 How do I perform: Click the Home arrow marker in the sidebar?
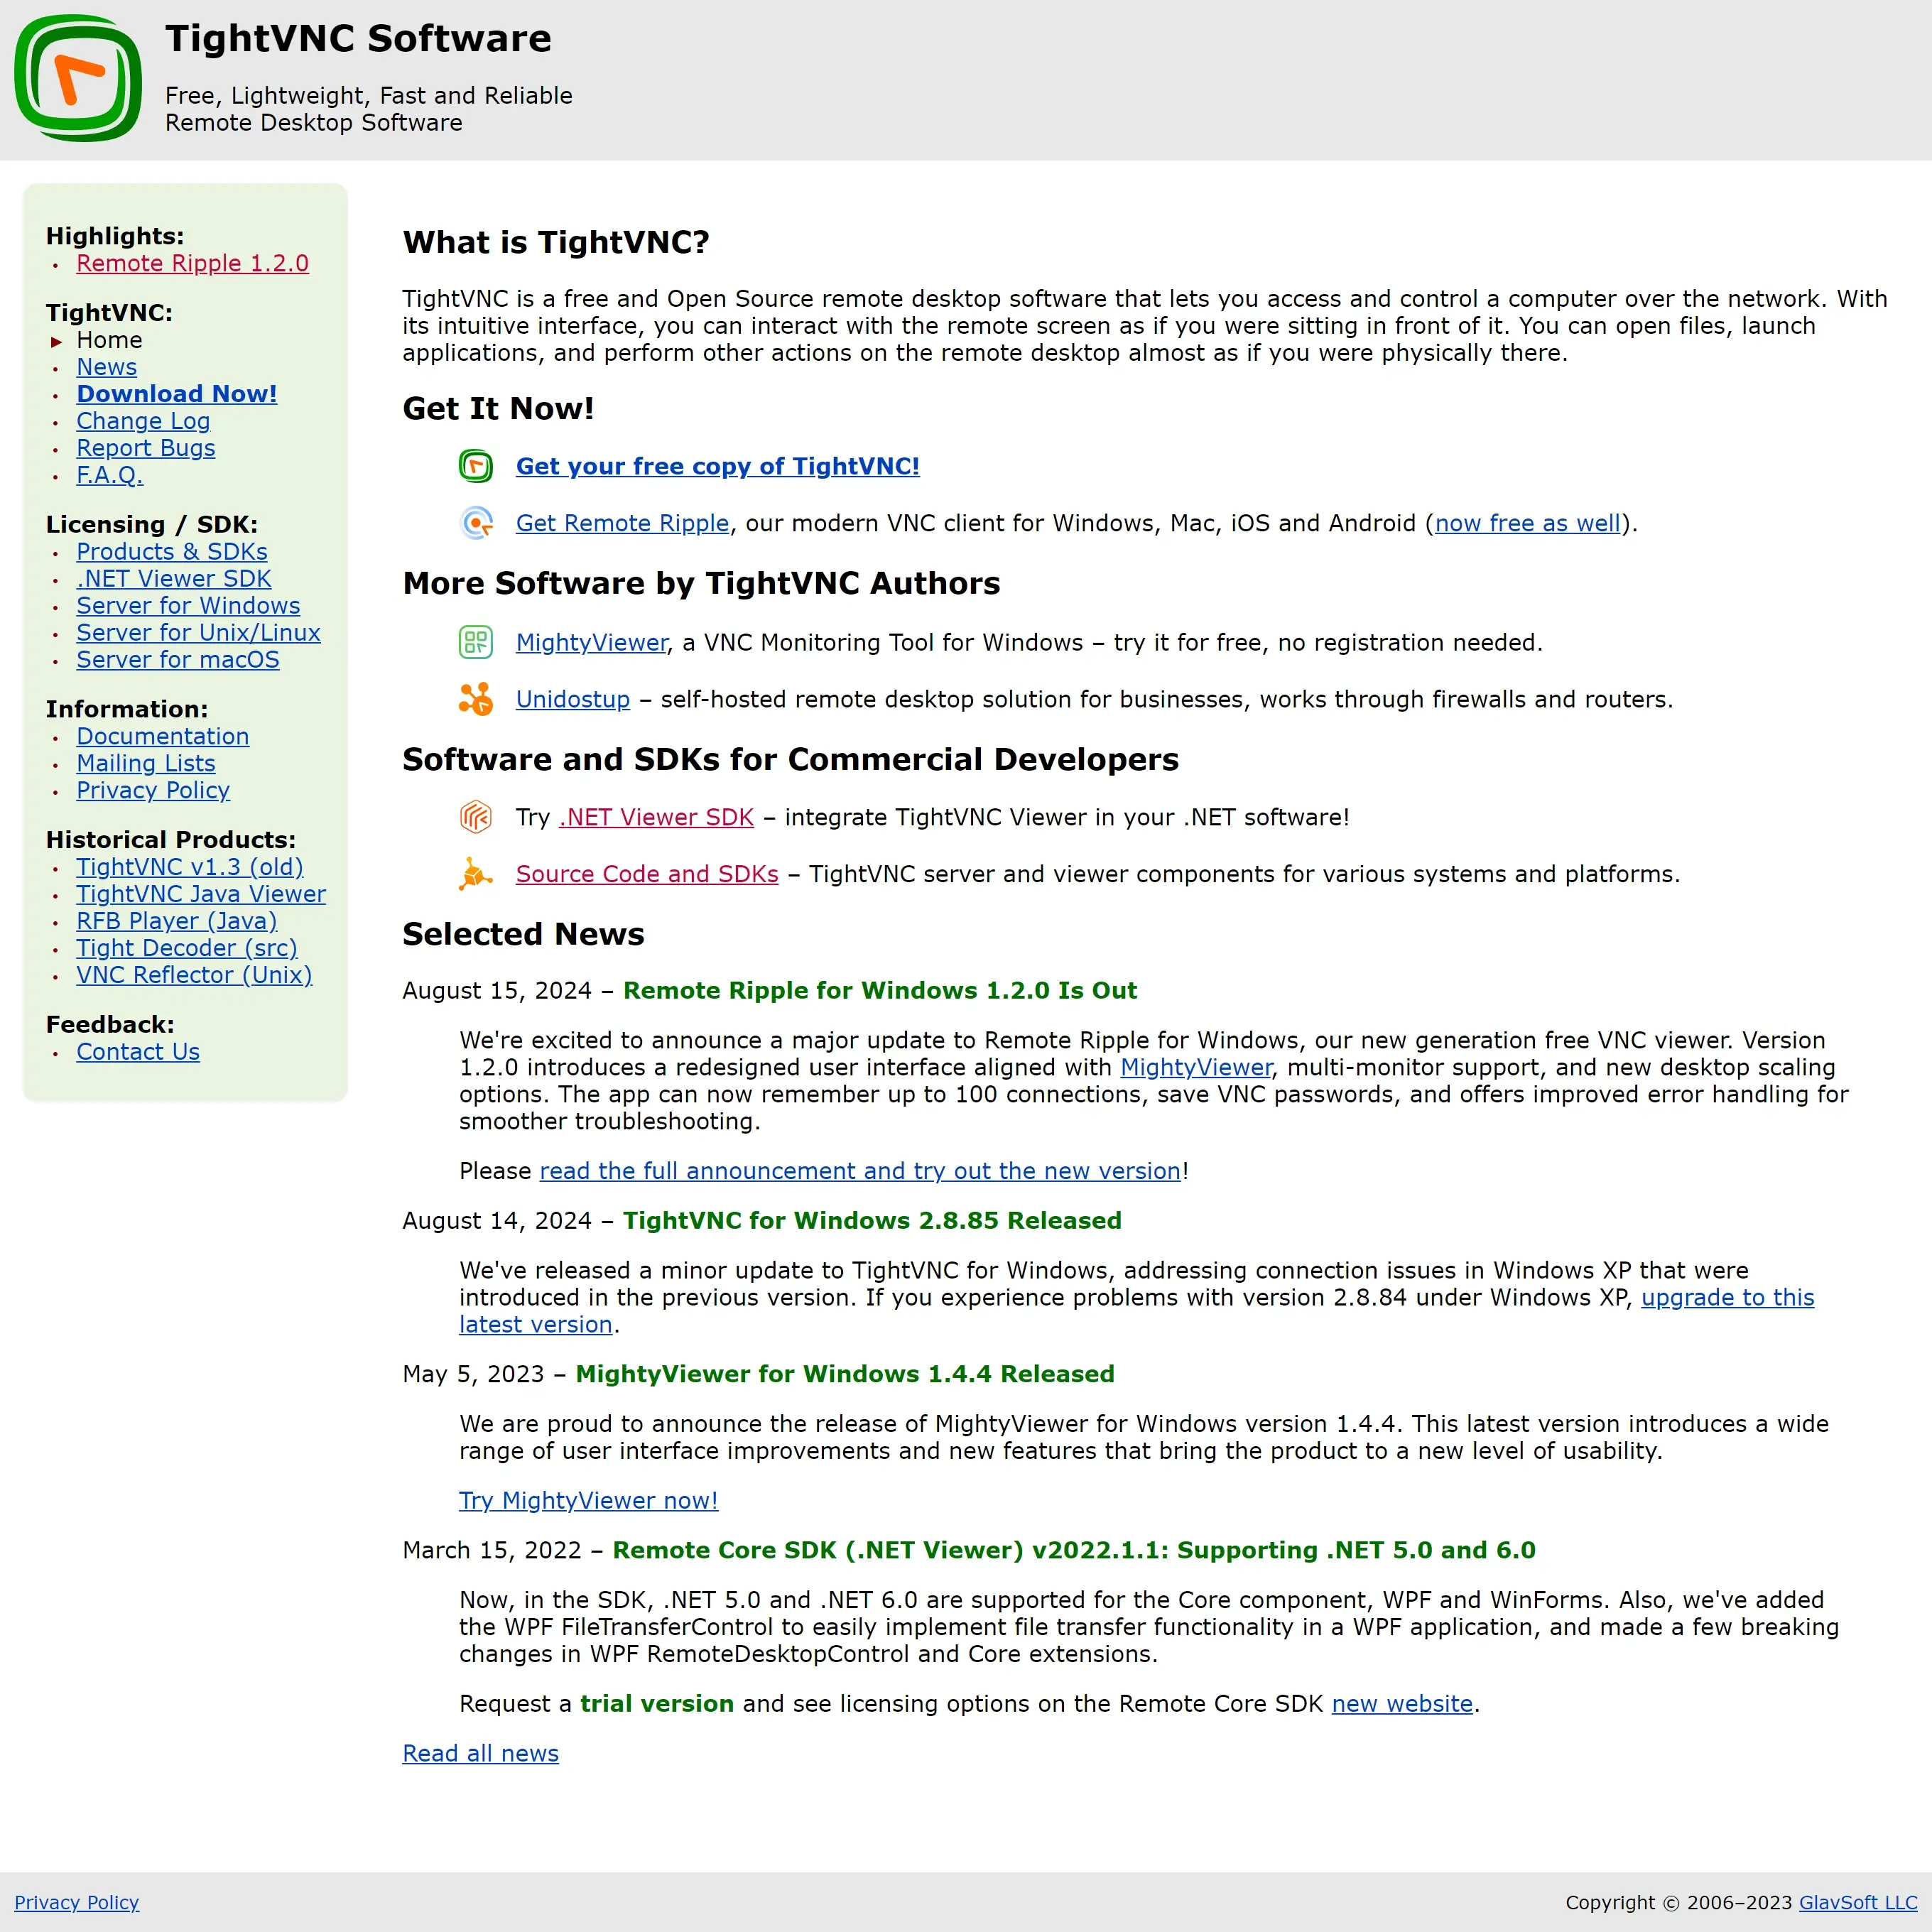tap(56, 342)
